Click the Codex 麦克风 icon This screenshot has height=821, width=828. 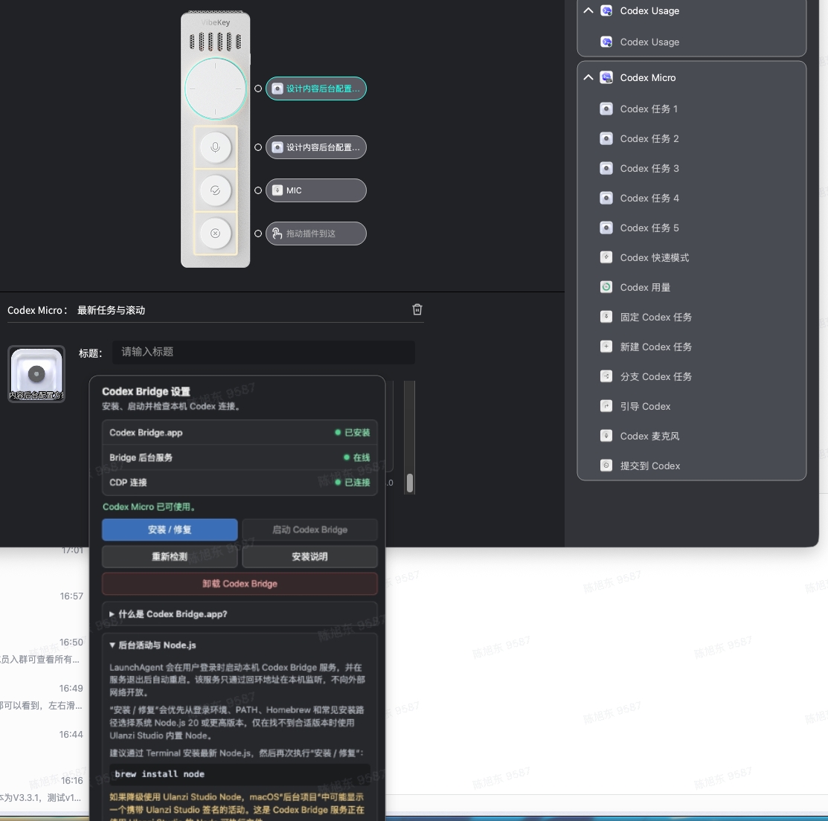tap(606, 436)
